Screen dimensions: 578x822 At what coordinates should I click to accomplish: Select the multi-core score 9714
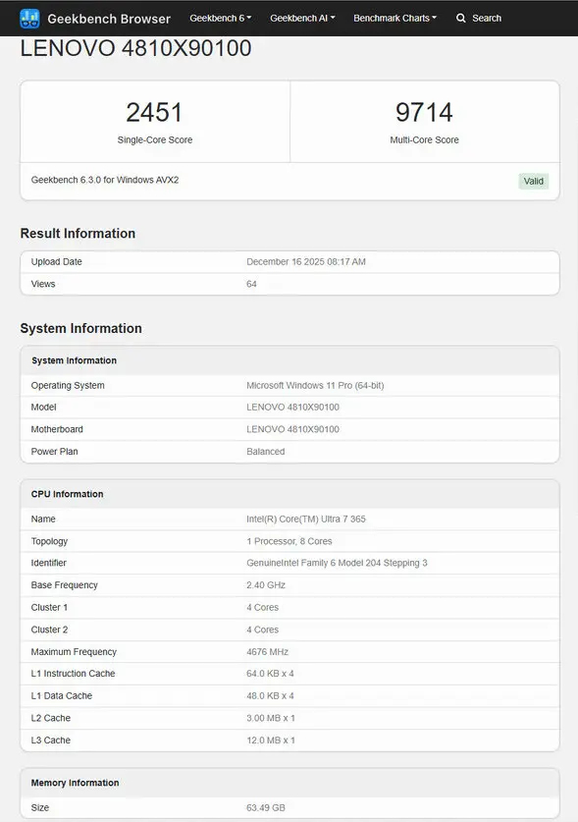coord(424,112)
